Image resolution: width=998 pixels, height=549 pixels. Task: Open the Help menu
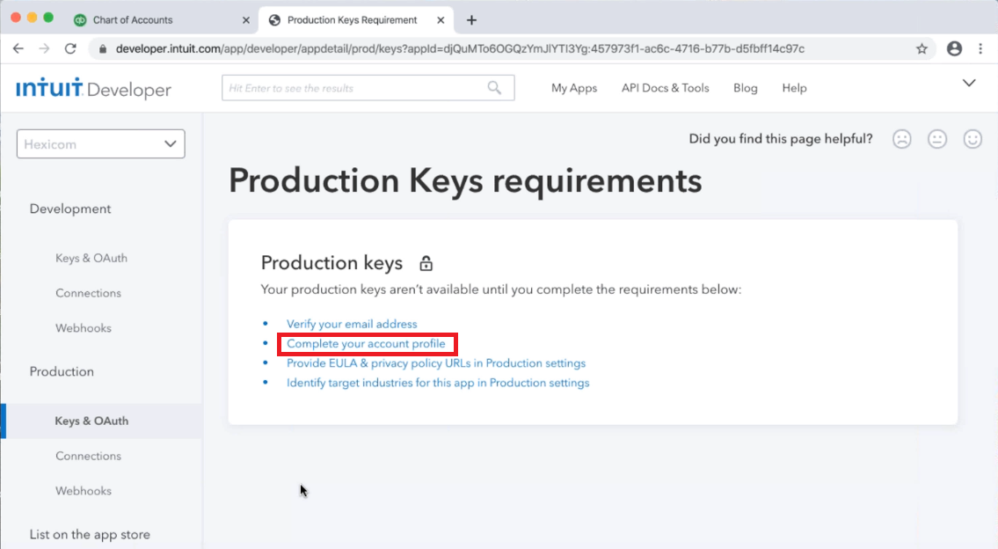point(794,88)
